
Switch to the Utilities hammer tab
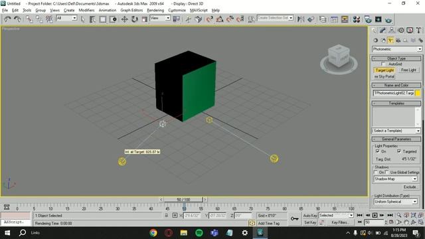419,31
